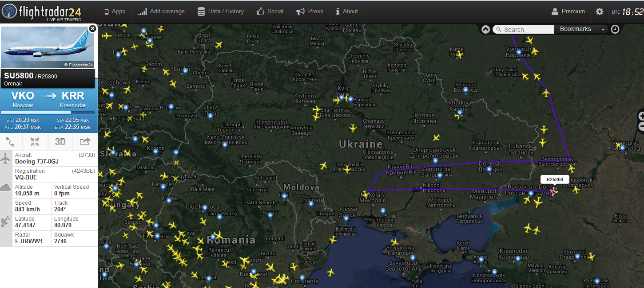Select the red R25800 aircraft on map

pos(554,191)
